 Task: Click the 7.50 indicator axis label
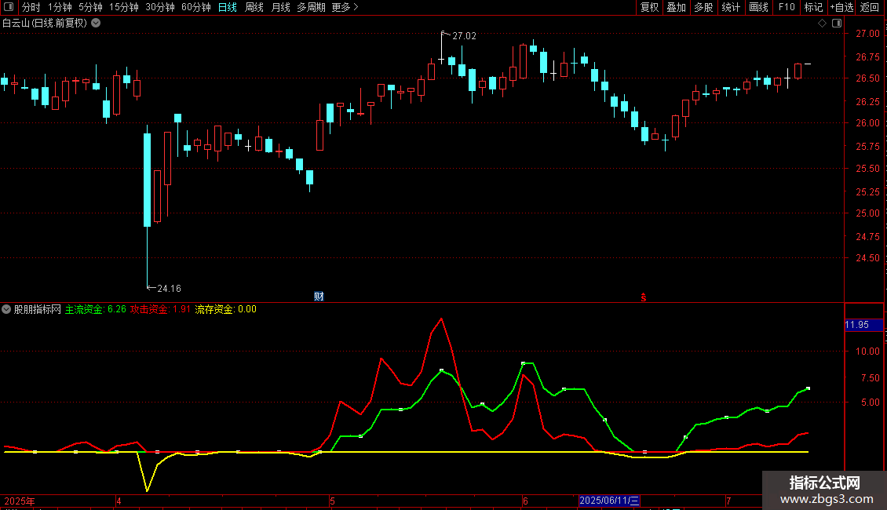tap(871, 377)
